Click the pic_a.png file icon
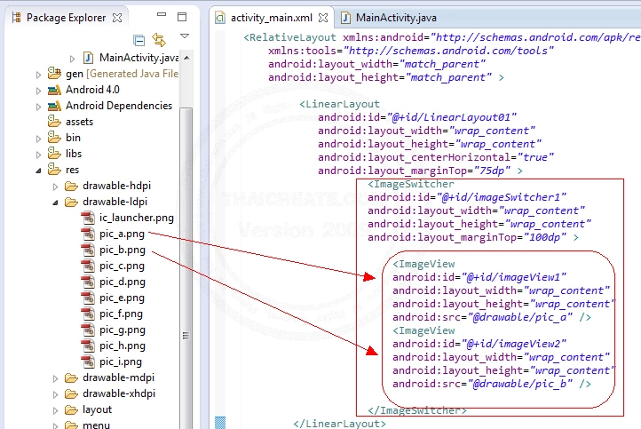 [x=88, y=234]
